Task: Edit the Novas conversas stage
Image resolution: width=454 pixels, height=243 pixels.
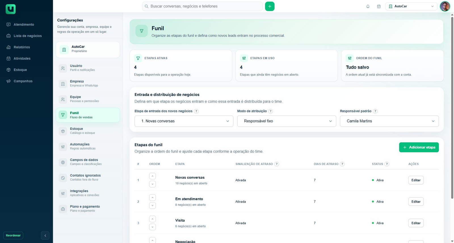Action: tap(416, 180)
